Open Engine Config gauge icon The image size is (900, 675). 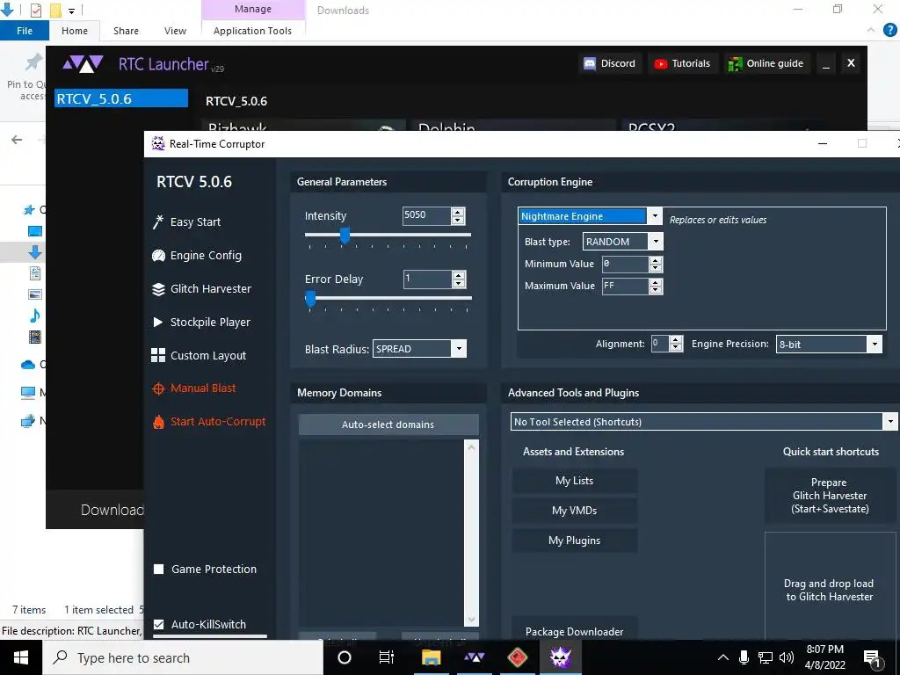pyautogui.click(x=158, y=256)
